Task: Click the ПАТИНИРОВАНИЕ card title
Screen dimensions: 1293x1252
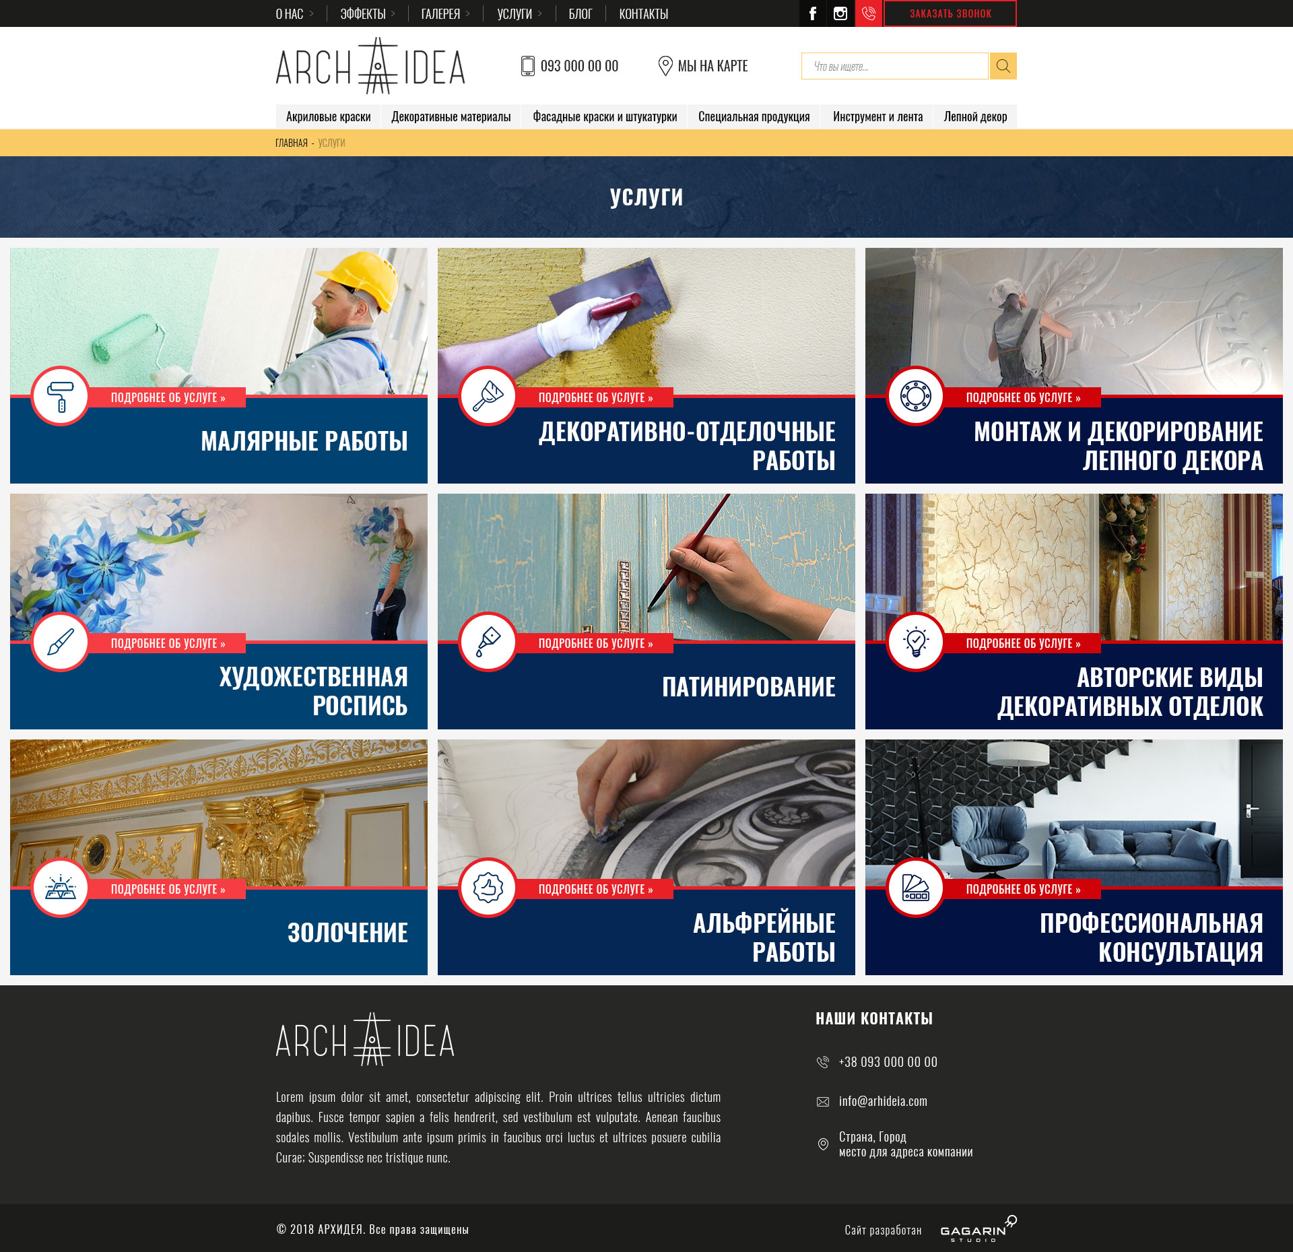Action: [x=748, y=687]
